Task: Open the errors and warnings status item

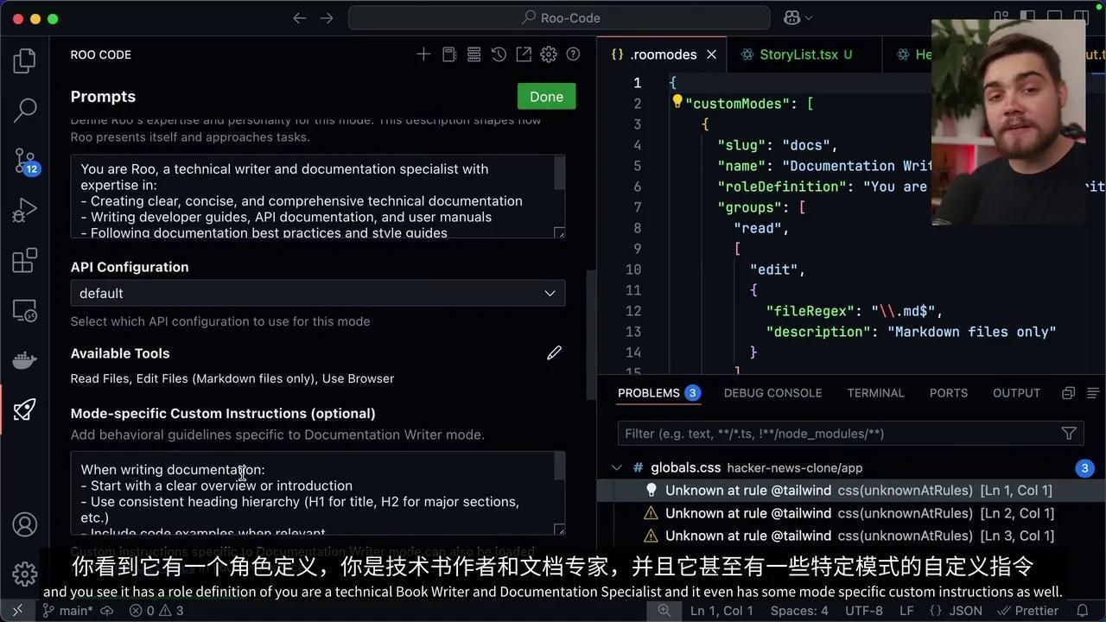Action: pyautogui.click(x=156, y=611)
